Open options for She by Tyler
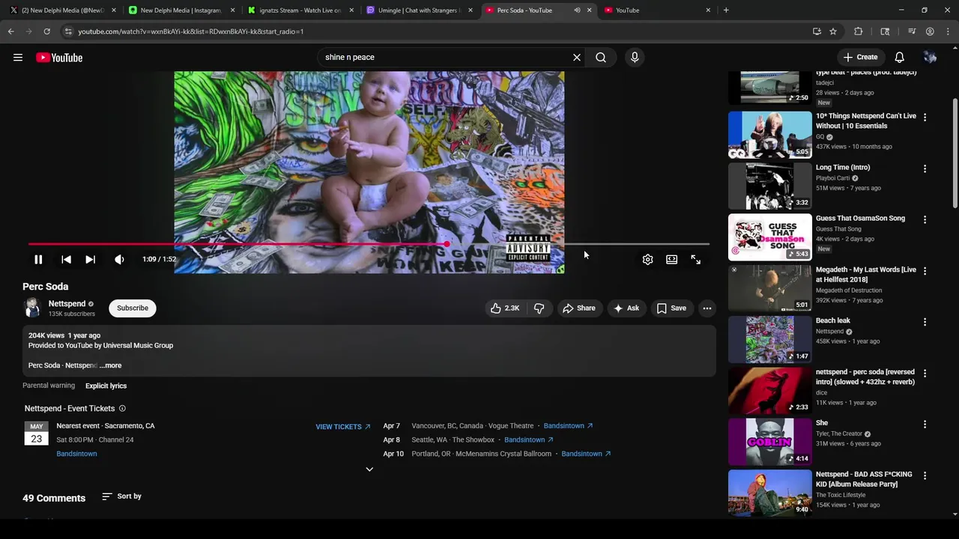 (925, 424)
